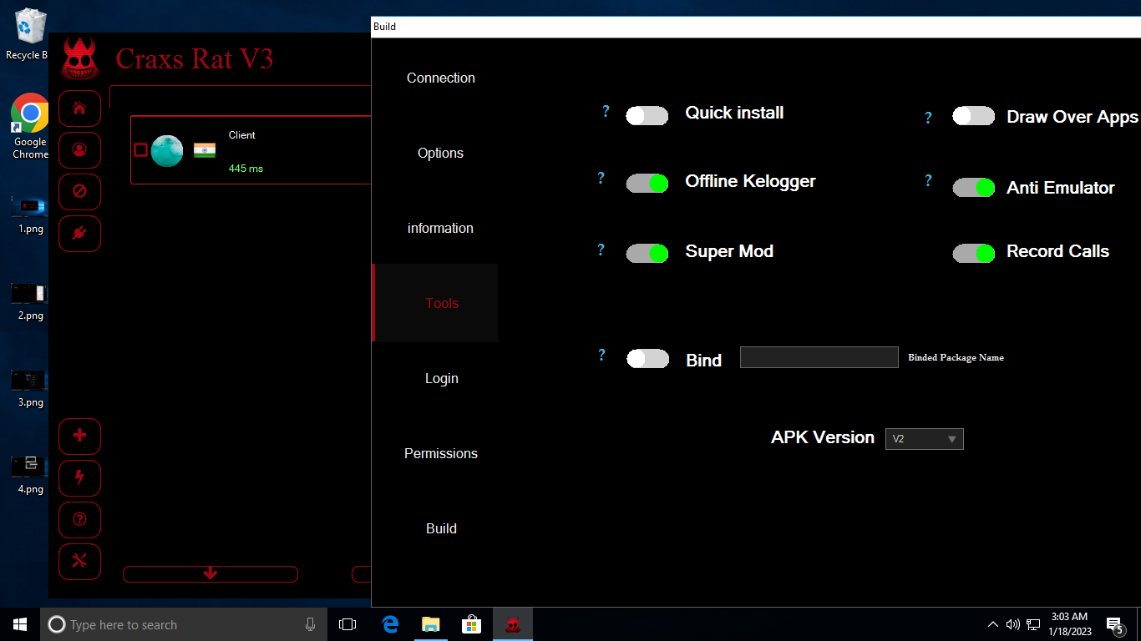Click the 'Binded Package Name' label
This screenshot has width=1141, height=641.
(956, 357)
